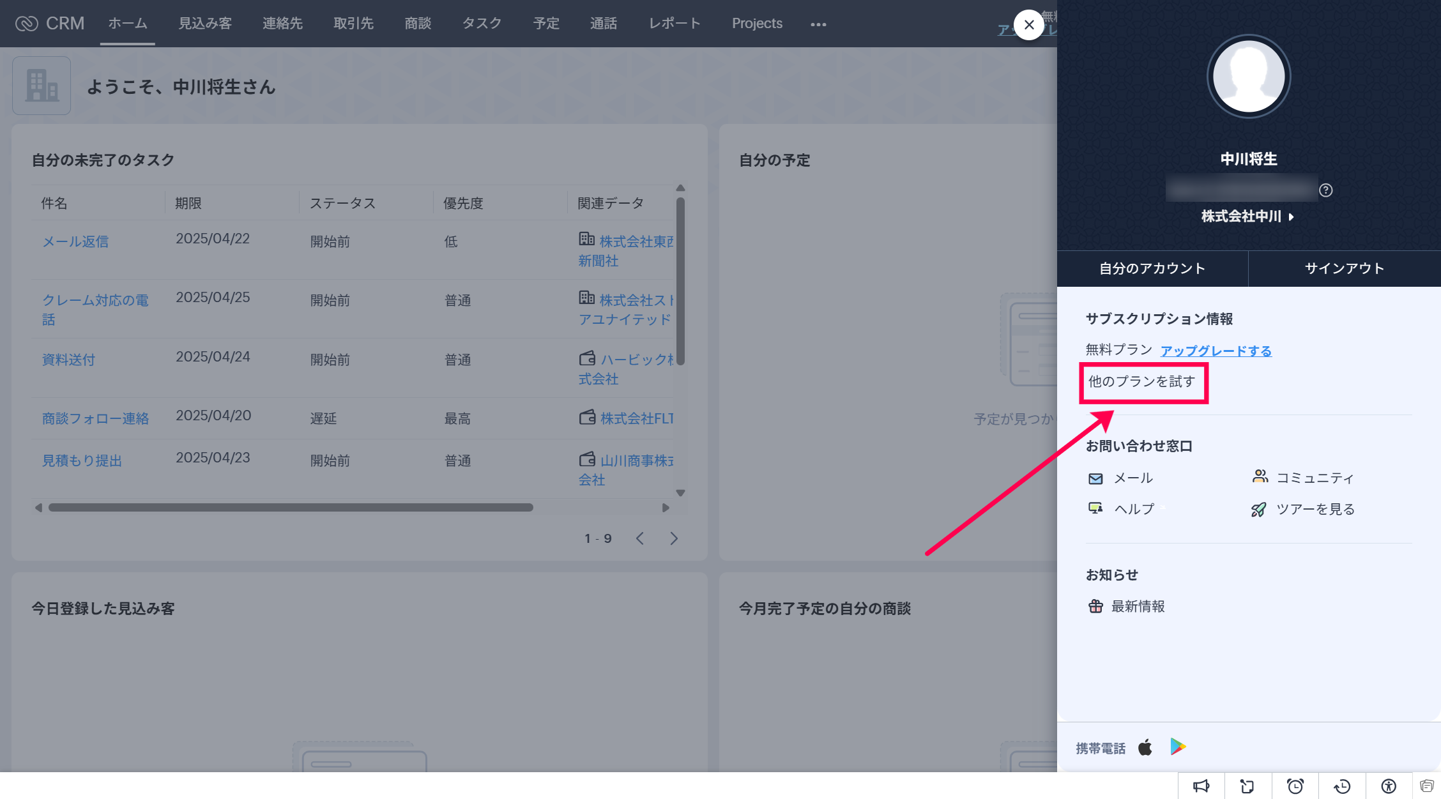Open the more modules ellipsis menu
1441x799 pixels.
point(818,24)
